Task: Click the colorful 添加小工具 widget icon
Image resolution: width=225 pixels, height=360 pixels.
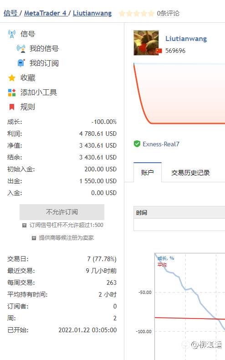Action: [x=12, y=93]
